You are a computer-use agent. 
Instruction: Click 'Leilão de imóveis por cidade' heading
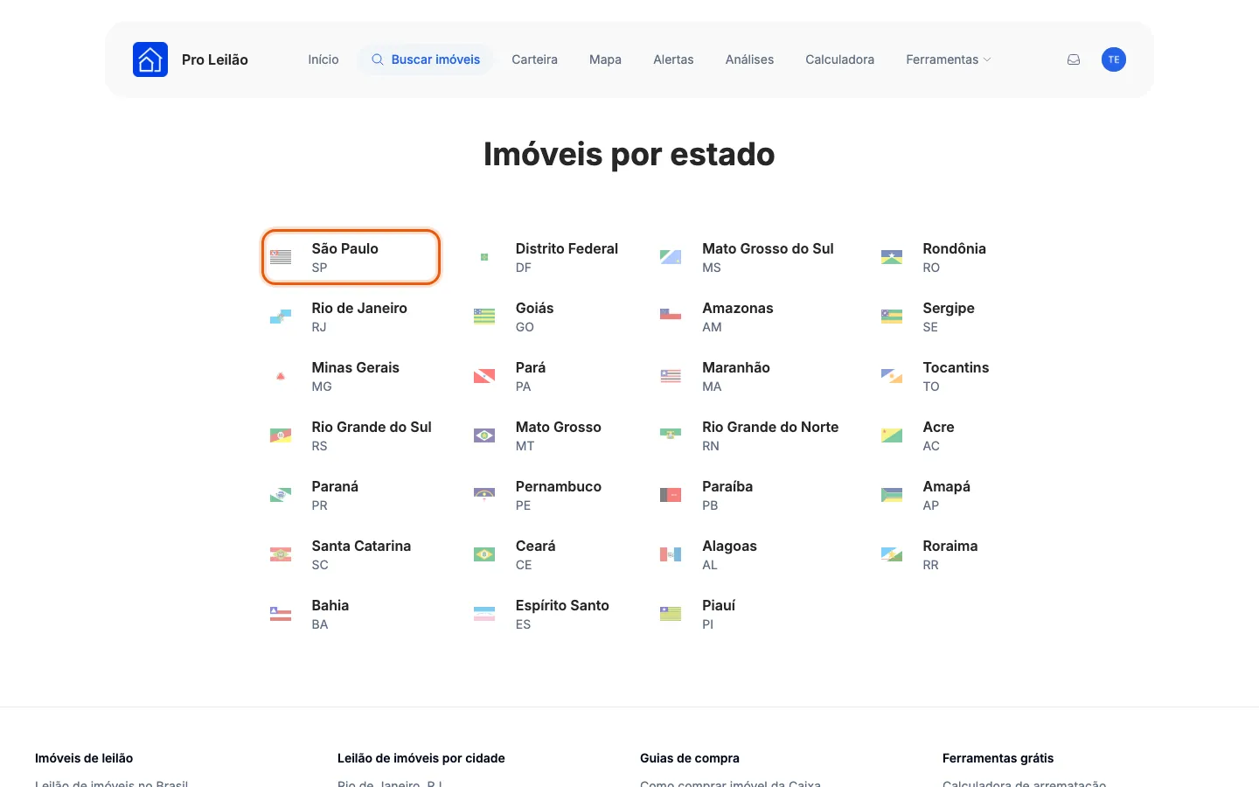click(x=421, y=758)
